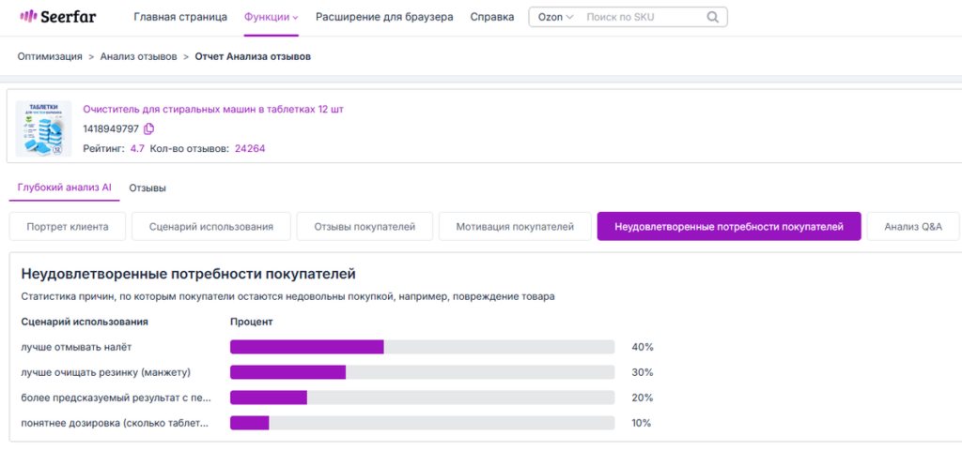Focus the Поиск по SKU field
This screenshot has height=451, width=962.
click(641, 17)
